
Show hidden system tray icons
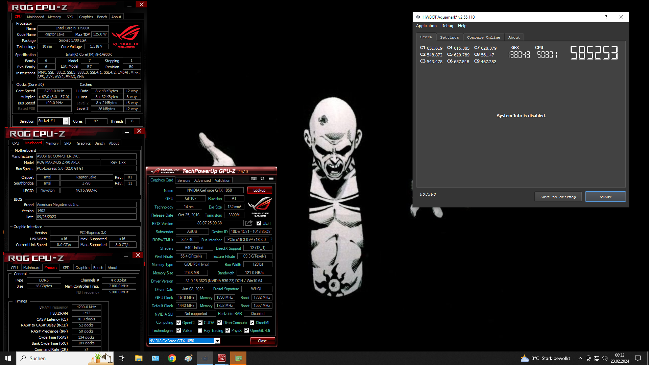tap(580, 358)
